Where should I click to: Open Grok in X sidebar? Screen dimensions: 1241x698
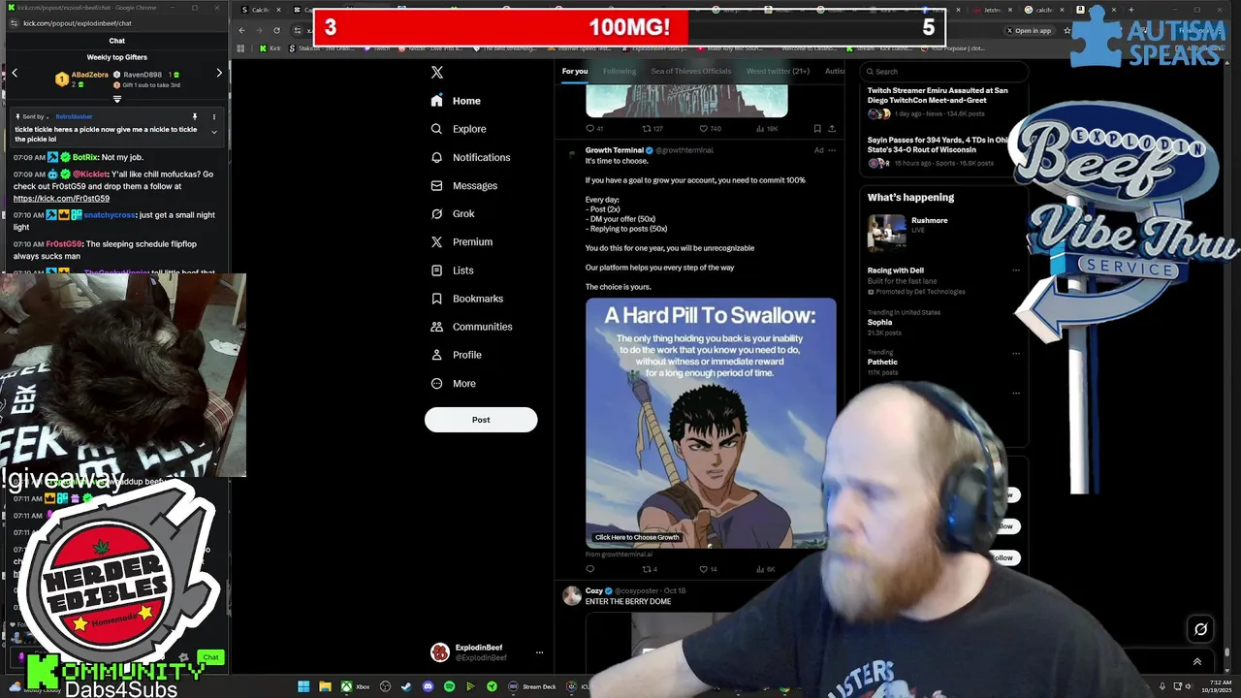453,213
